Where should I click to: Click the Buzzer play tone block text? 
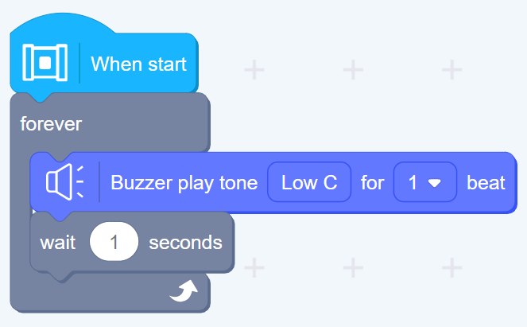[x=184, y=183]
